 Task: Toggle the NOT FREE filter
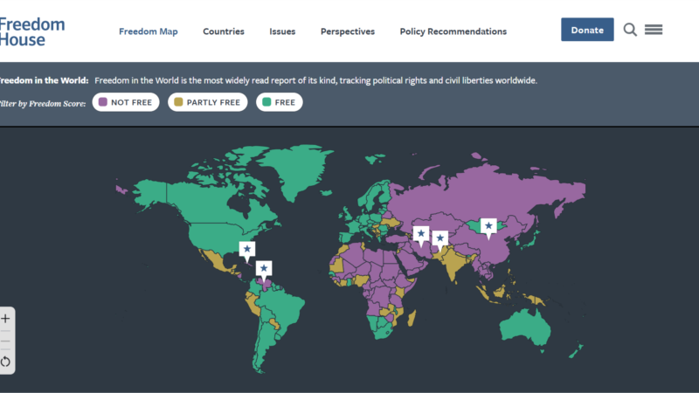(x=127, y=102)
